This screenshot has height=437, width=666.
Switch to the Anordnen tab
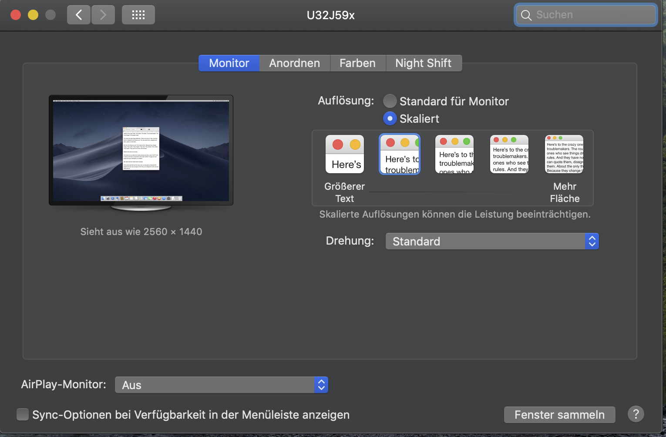pos(294,63)
